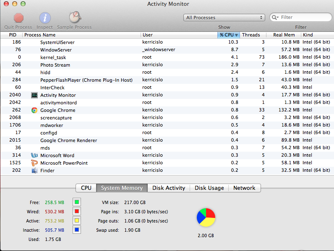The width and height of the screenshot is (334, 251).
Task: Switch to the CPU tab
Action: click(x=86, y=188)
